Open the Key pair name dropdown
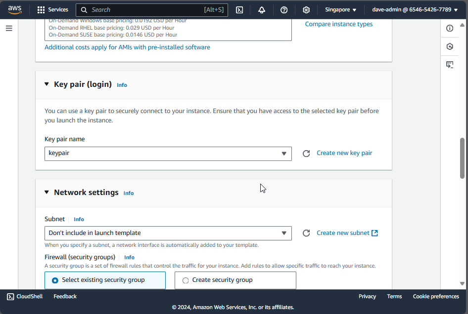 [x=168, y=154]
